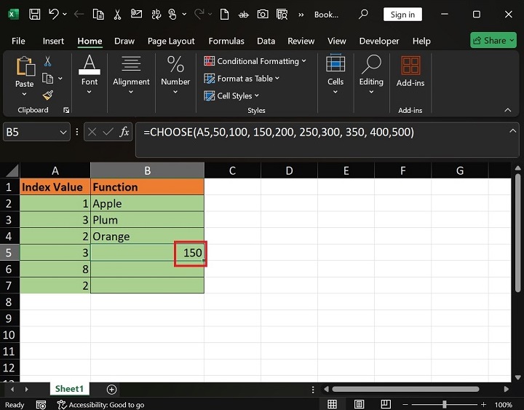524x410 pixels.
Task: Open the Formulas ribbon tab
Action: 226,41
